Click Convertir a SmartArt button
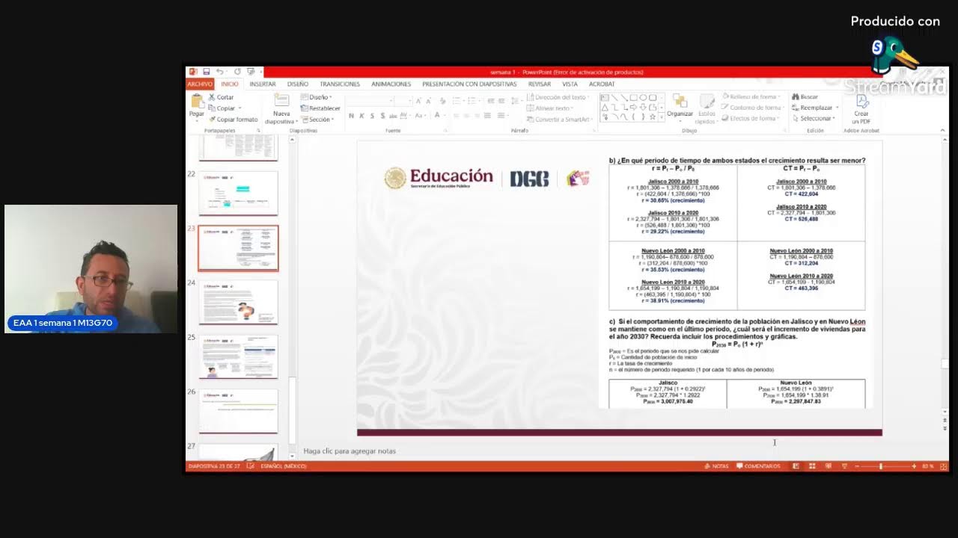Image resolution: width=958 pixels, height=538 pixels. 558,120
